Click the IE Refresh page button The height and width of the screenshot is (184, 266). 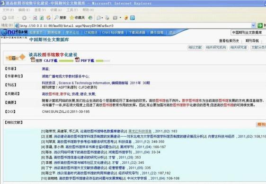pyautogui.click(x=42, y=18)
